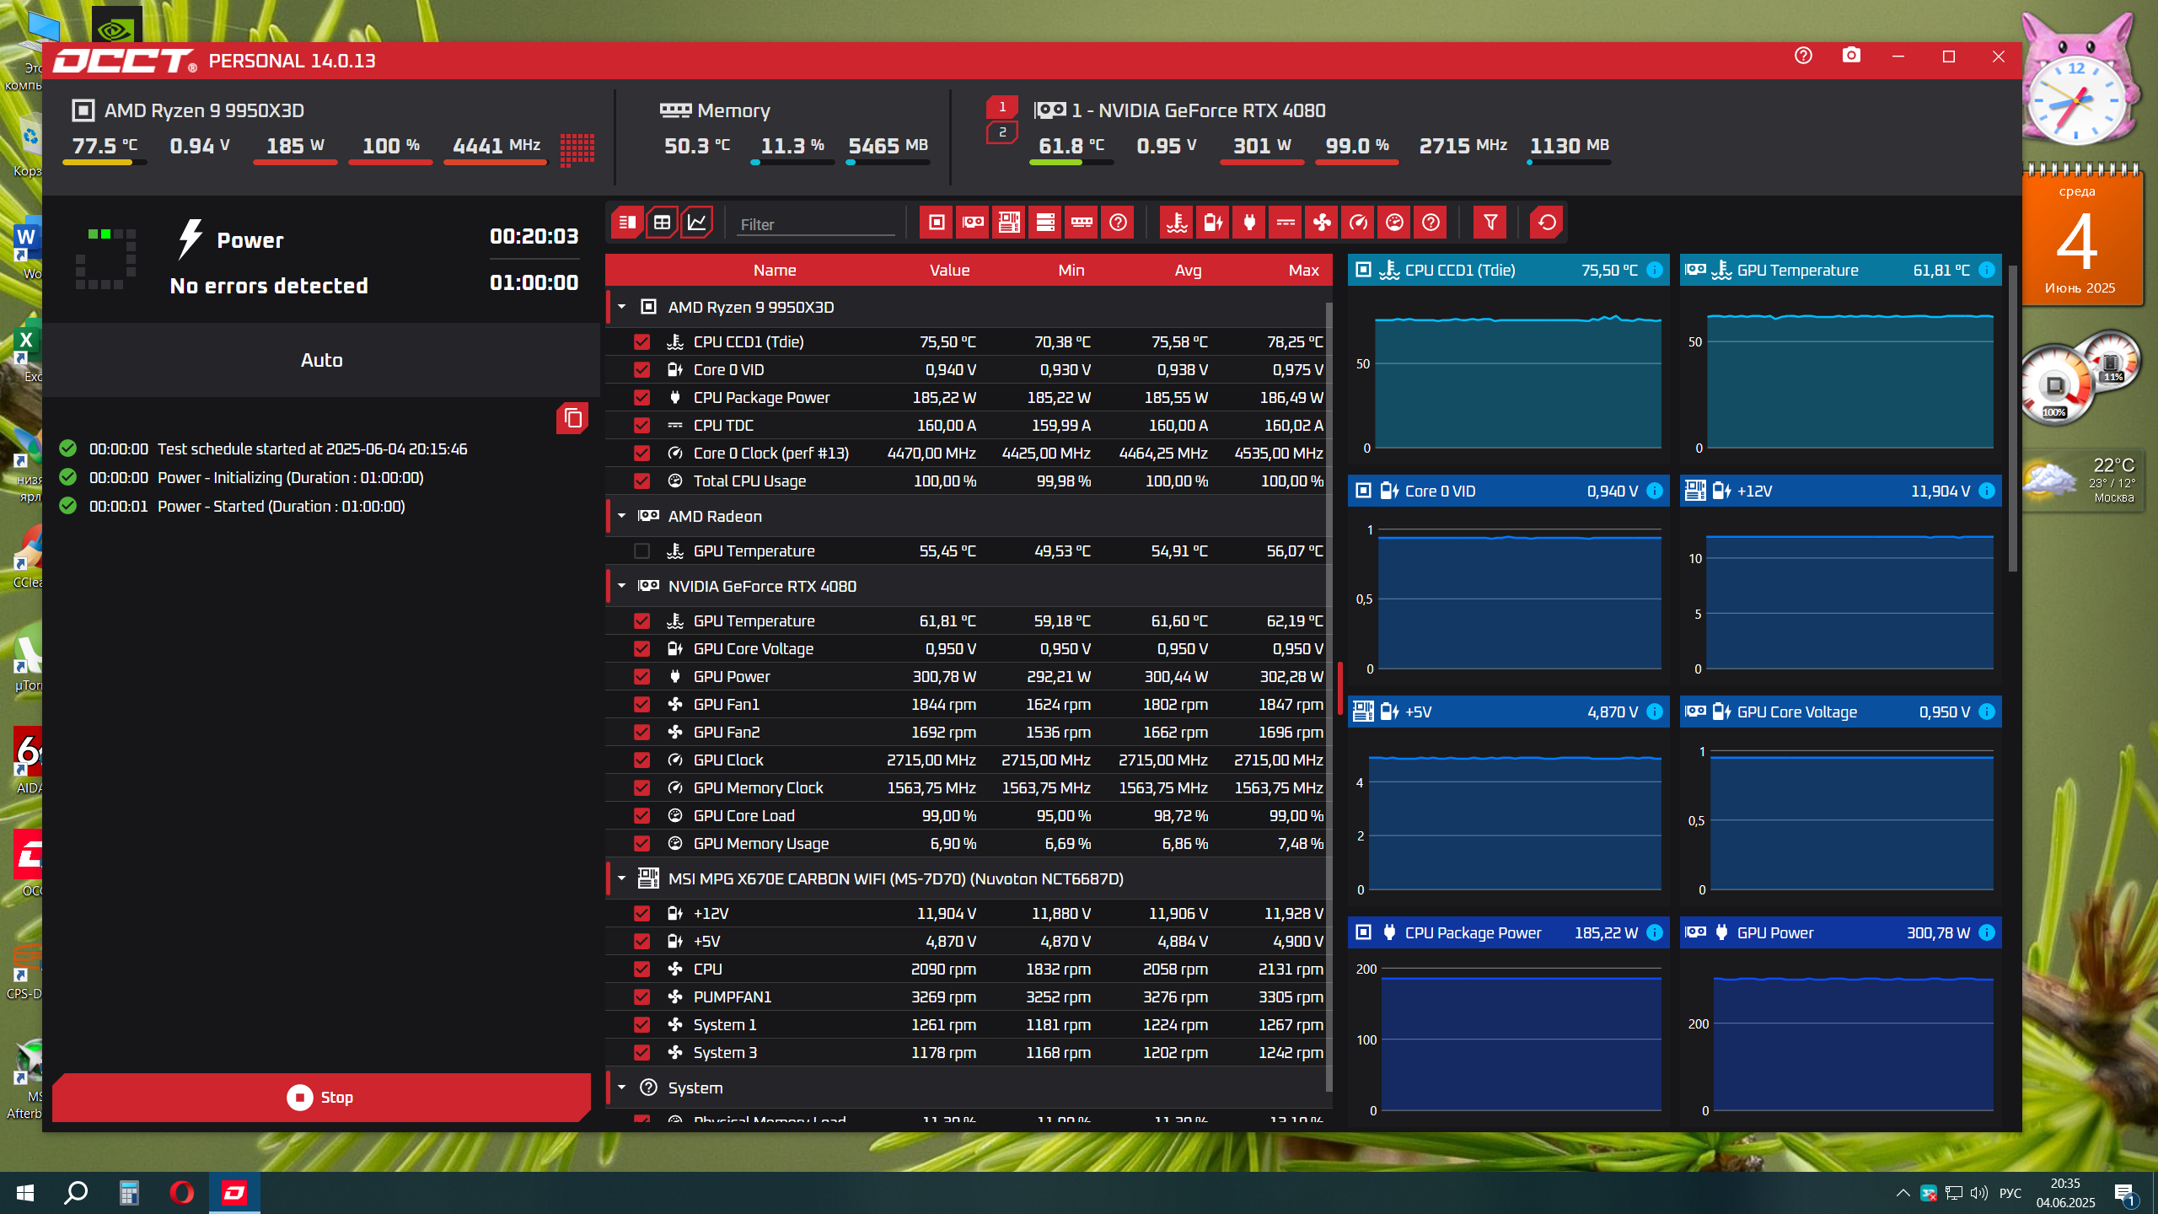Enable the AMD Radeon GPU Temperature checkbox
Screen dimensions: 2158x1214
tap(641, 551)
